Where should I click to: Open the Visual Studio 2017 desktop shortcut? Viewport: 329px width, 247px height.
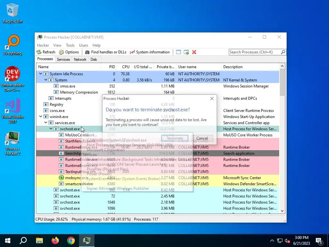(13, 111)
